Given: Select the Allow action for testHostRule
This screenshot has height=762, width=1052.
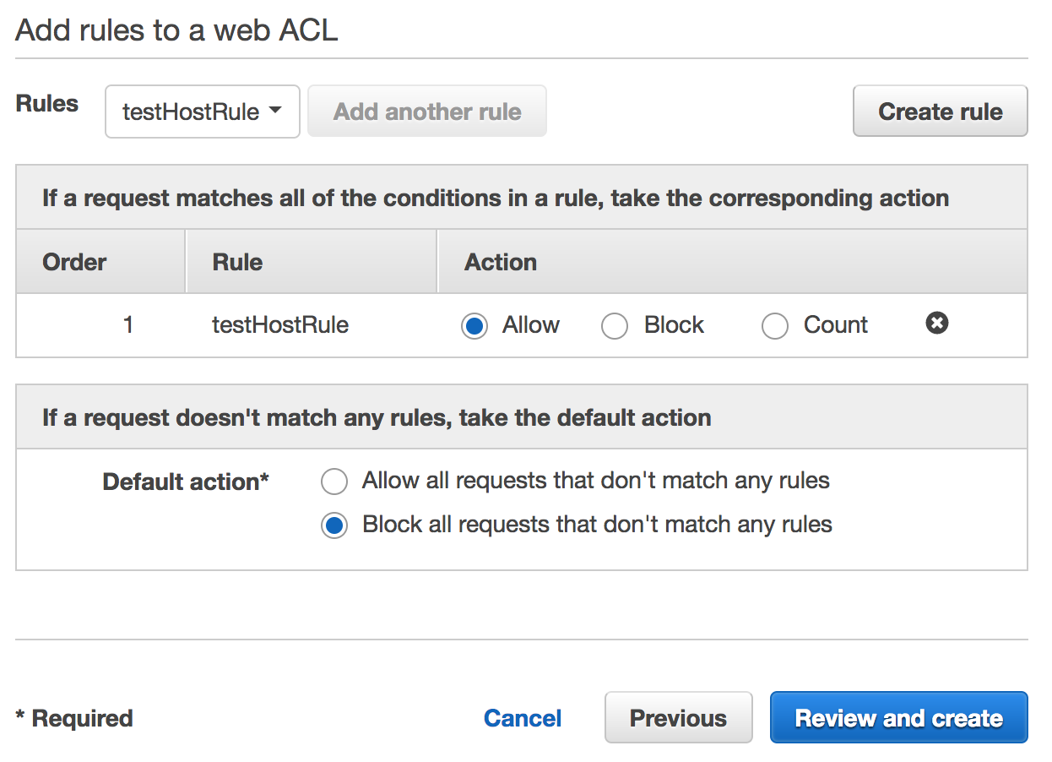Looking at the screenshot, I should 474,326.
